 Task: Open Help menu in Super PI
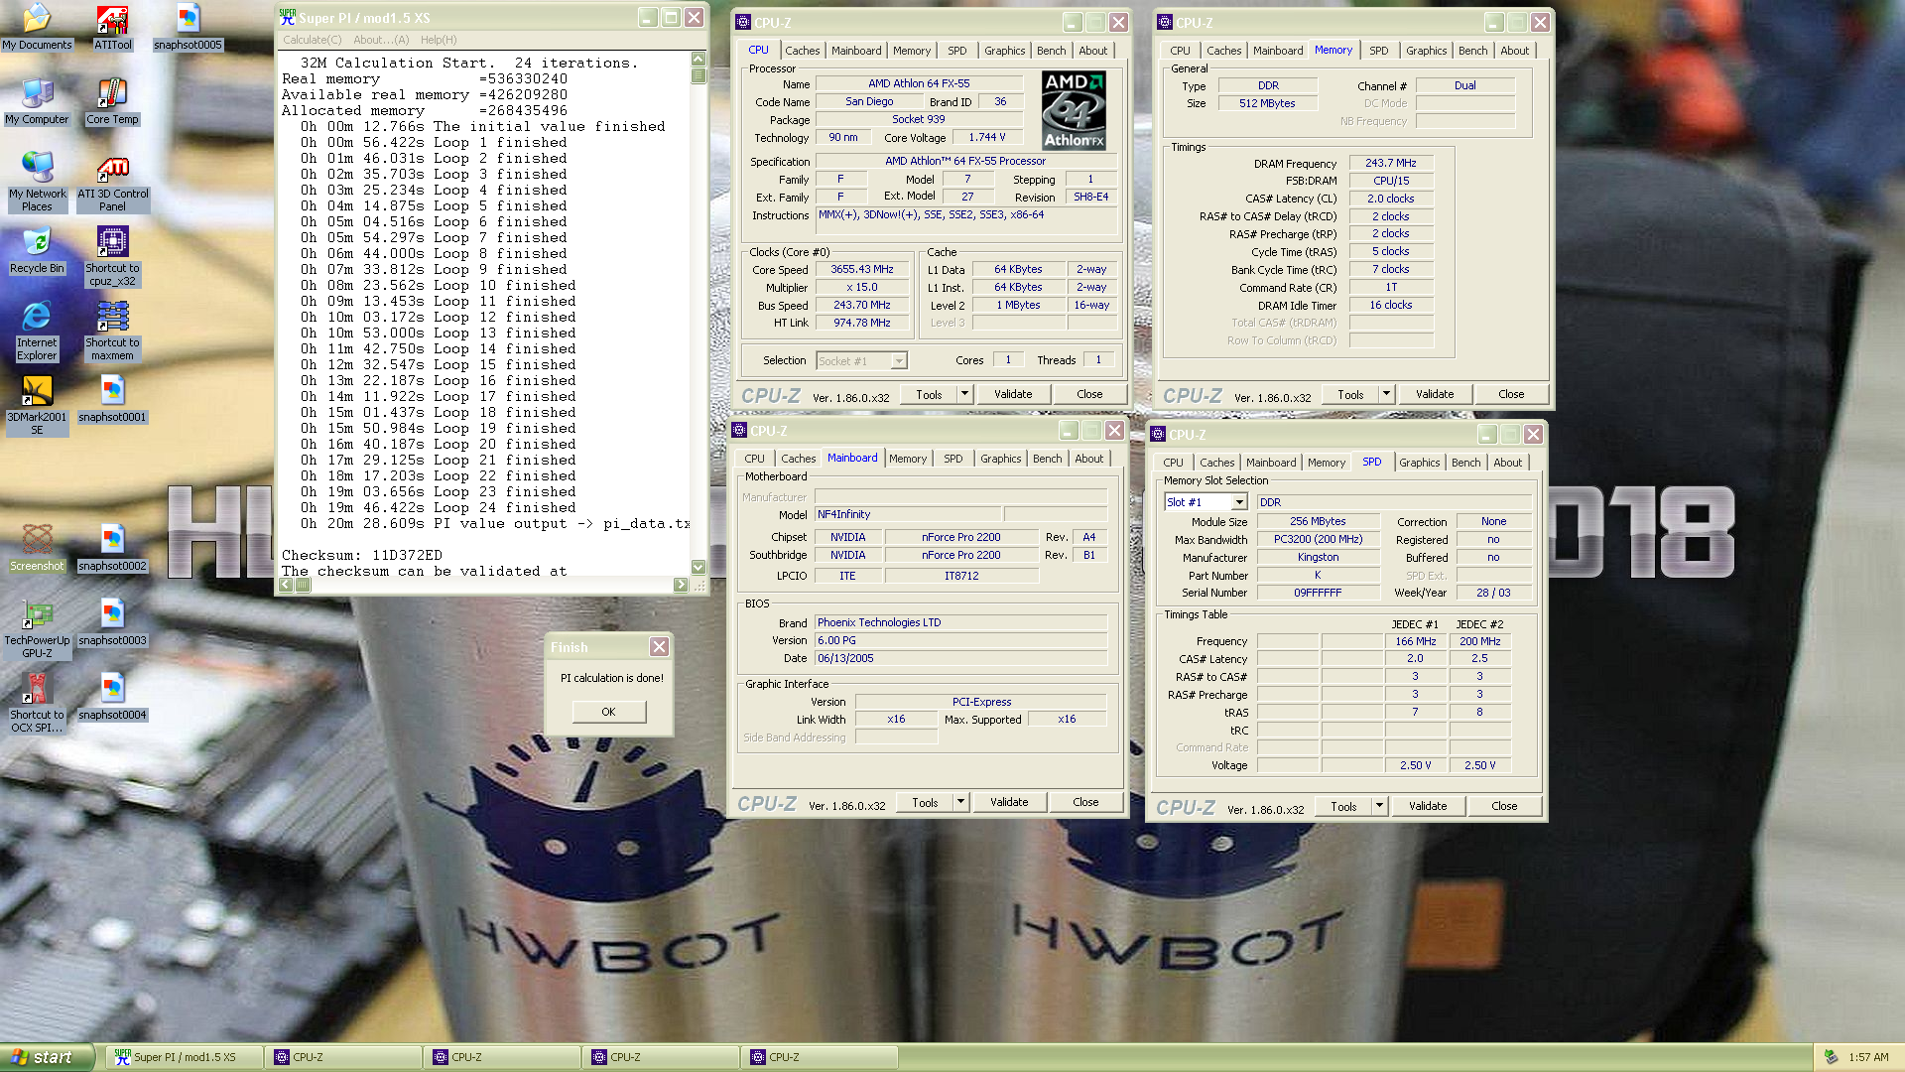click(439, 40)
